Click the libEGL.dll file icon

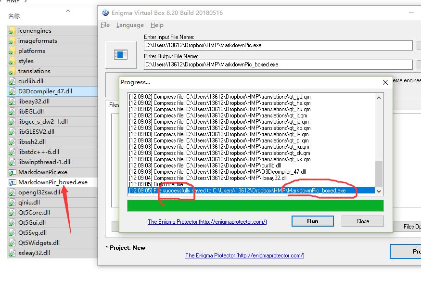tap(12, 111)
